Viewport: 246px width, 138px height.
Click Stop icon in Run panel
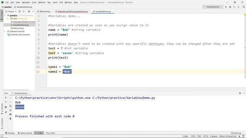[6, 102]
